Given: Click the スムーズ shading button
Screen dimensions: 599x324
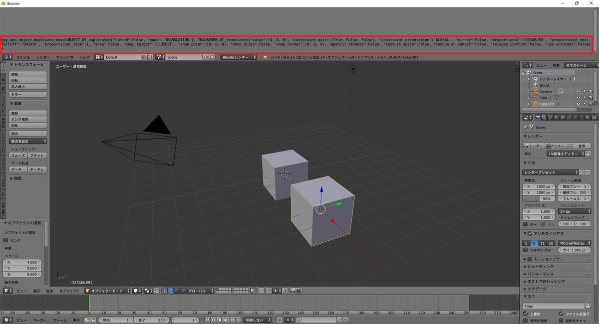Looking at the screenshot, I should pyautogui.click(x=18, y=156).
